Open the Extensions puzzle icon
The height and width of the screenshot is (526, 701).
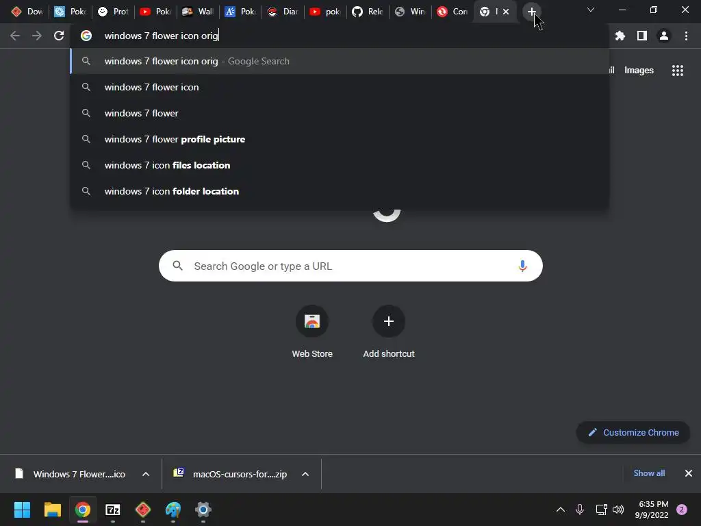pyautogui.click(x=620, y=36)
